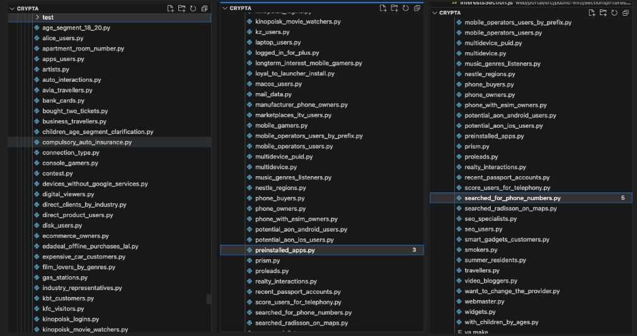Click left panel's vertical scrollbar thumb

point(209,298)
